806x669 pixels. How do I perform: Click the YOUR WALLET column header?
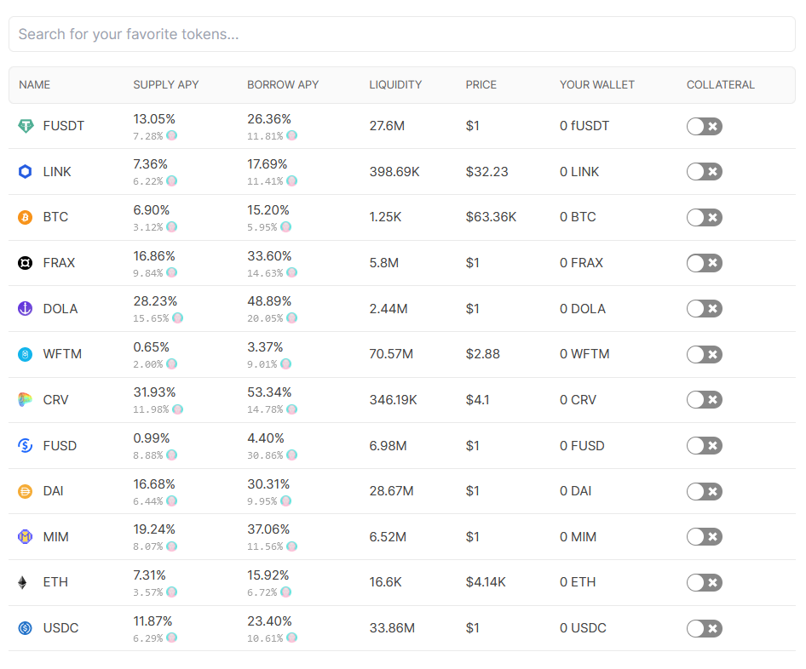coord(596,85)
